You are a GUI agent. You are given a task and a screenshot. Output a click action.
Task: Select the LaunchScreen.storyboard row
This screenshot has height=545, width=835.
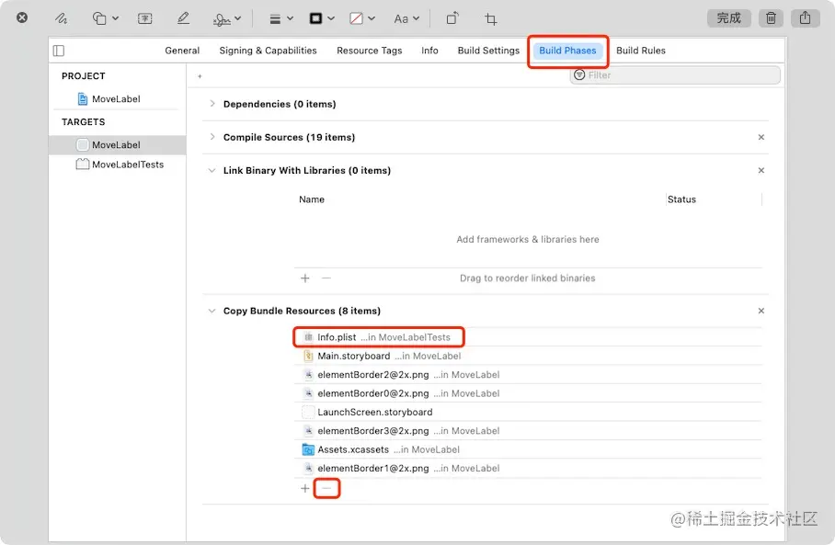528,412
